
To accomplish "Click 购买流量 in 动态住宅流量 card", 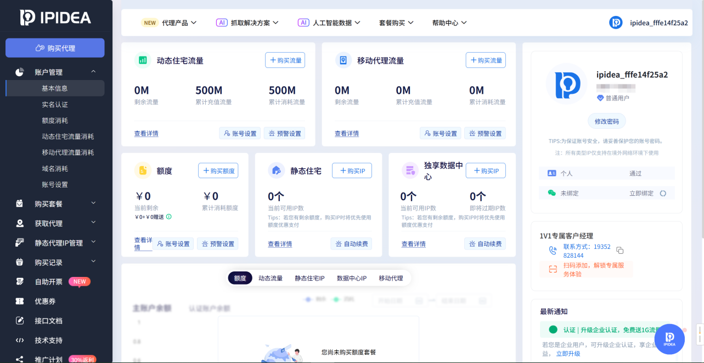I will coord(285,60).
